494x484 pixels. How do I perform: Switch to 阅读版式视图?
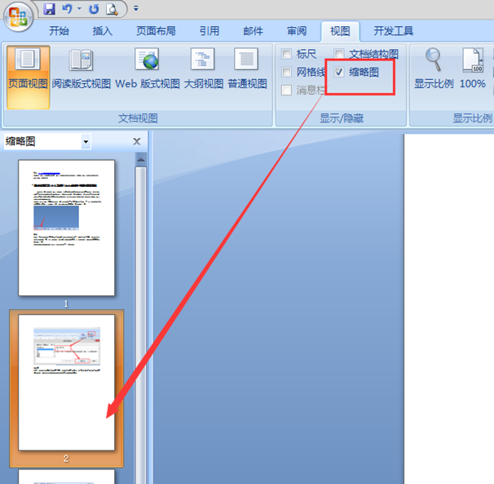pyautogui.click(x=82, y=69)
